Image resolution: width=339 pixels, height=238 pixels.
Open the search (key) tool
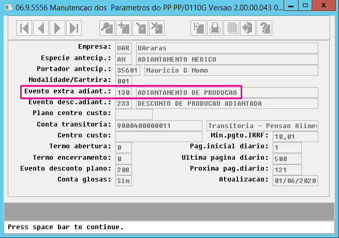[107, 28]
